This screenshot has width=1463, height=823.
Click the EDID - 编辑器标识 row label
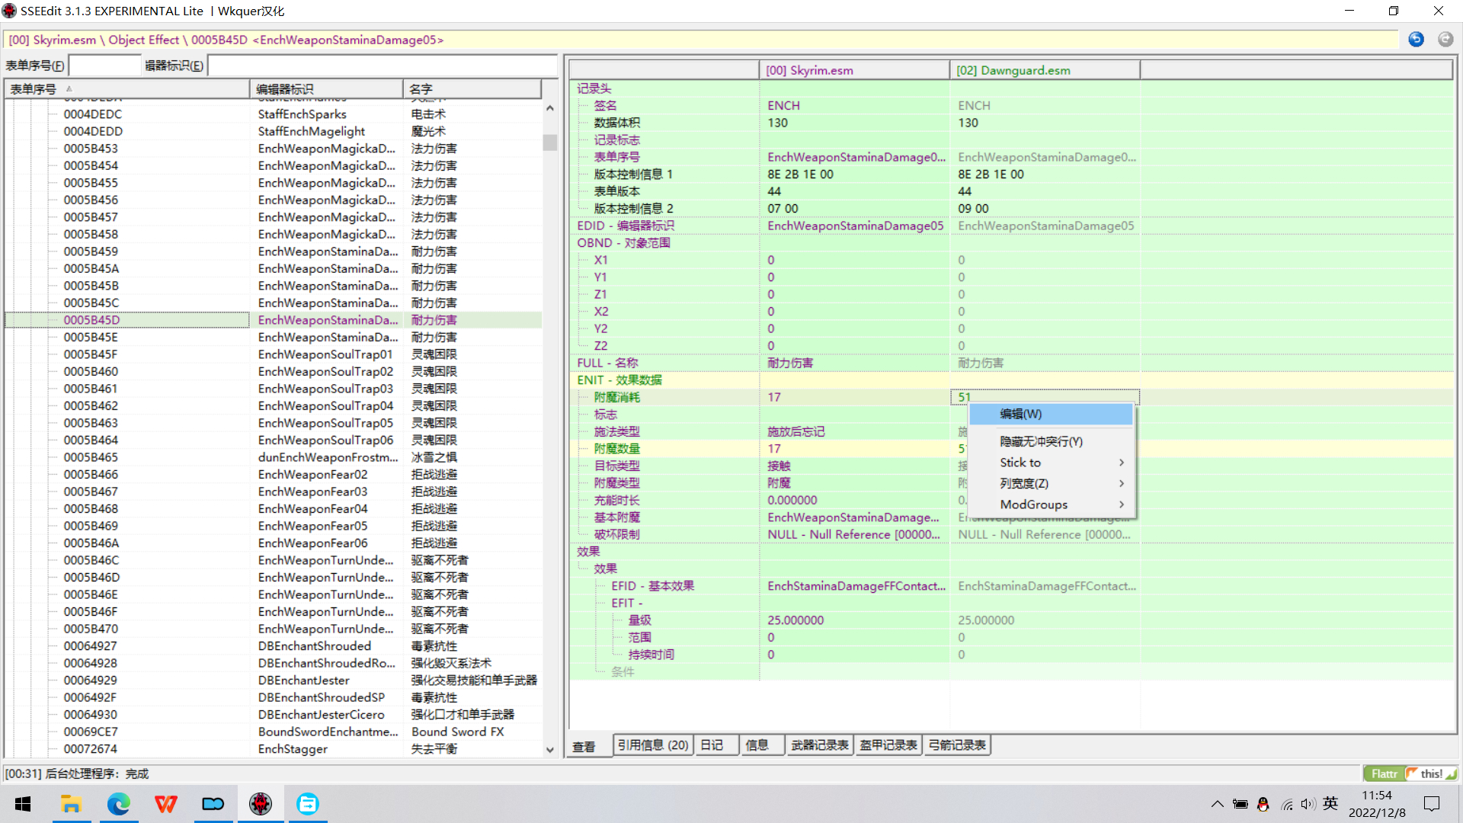coord(625,226)
